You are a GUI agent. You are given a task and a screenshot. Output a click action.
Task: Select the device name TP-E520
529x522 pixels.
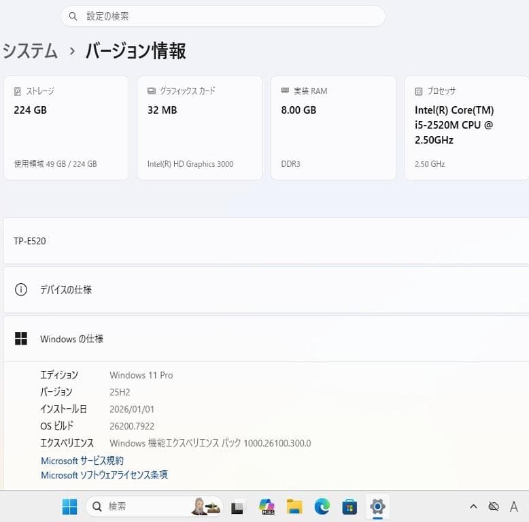point(30,241)
